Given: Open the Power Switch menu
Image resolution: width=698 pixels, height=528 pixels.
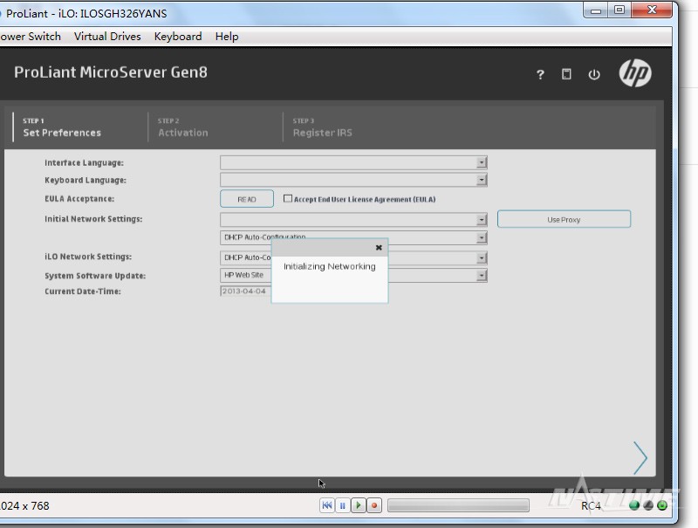Looking at the screenshot, I should 31,37.
